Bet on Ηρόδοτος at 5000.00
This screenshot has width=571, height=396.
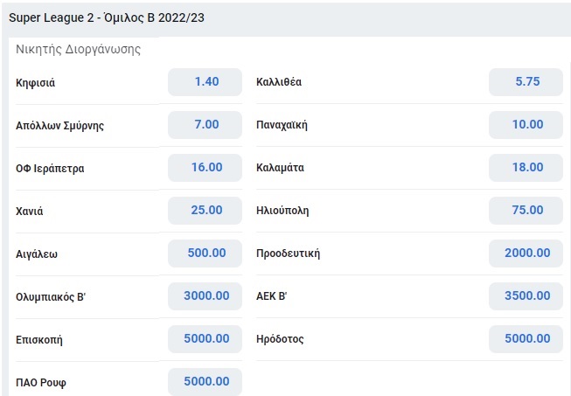[526, 339]
